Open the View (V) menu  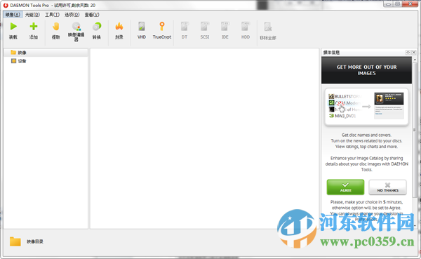(x=92, y=15)
